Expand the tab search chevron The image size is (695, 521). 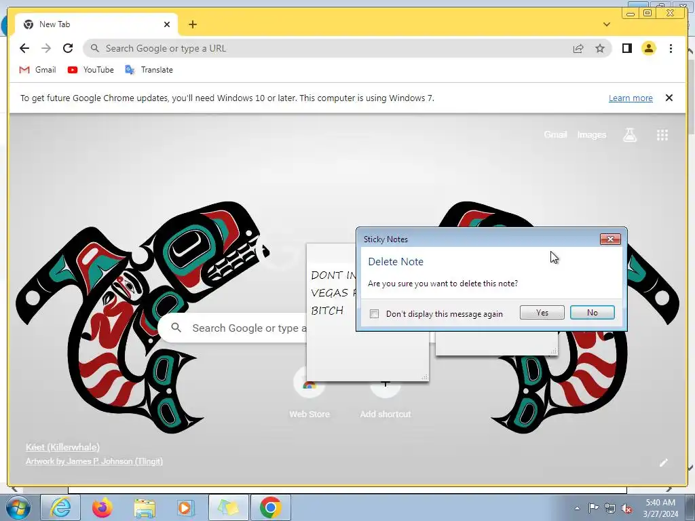coord(607,24)
